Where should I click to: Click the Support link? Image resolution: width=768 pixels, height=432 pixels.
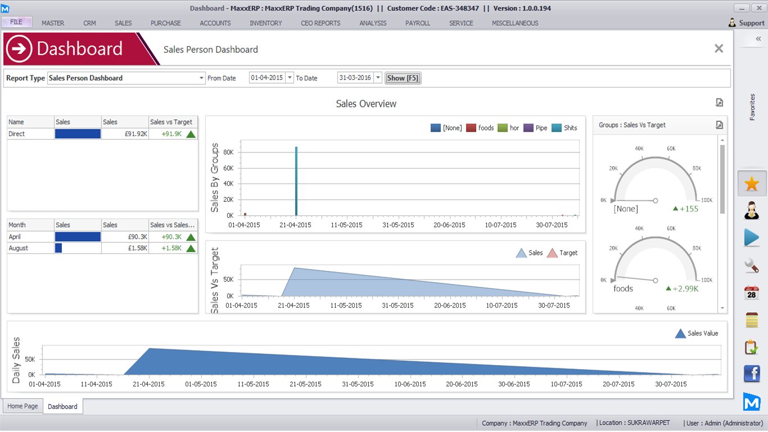(746, 23)
